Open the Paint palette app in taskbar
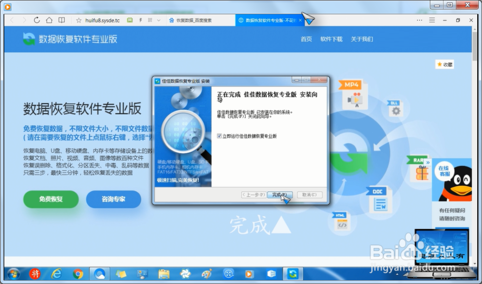The height and width of the screenshot is (284, 482). 207,273
